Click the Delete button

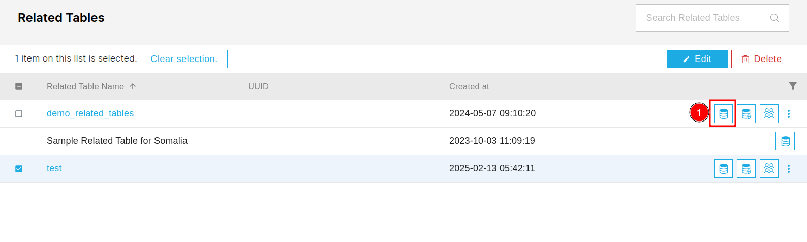(762, 59)
